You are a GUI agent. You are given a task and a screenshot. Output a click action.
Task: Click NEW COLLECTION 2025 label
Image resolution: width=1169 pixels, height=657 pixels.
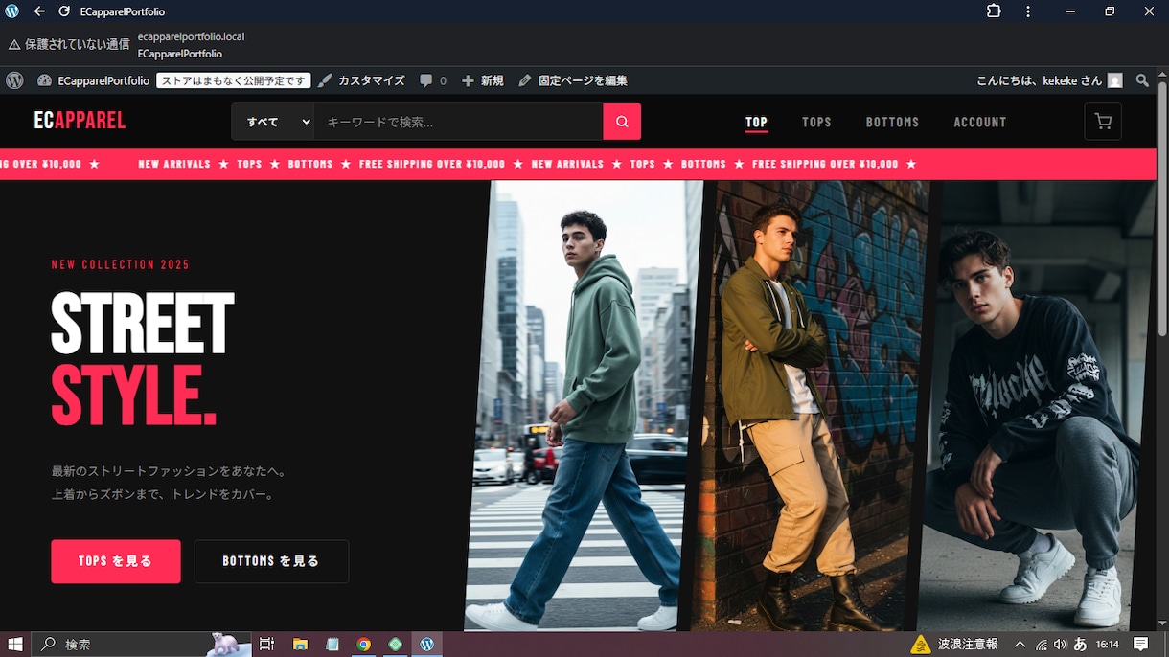tap(121, 264)
